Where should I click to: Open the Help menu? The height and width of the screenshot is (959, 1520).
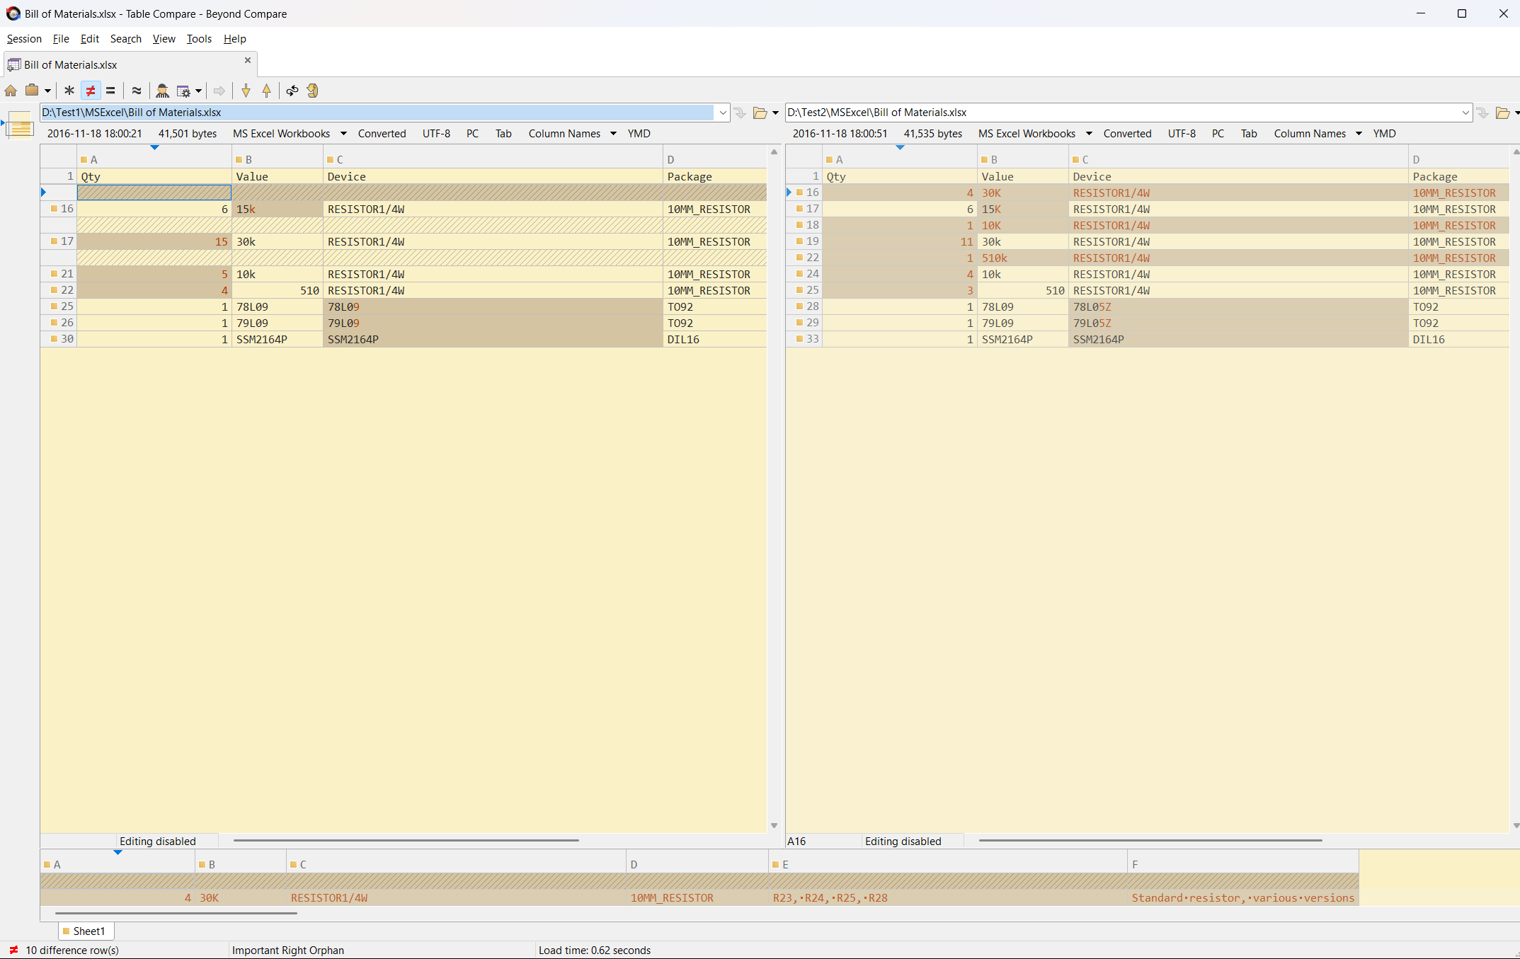coord(234,39)
